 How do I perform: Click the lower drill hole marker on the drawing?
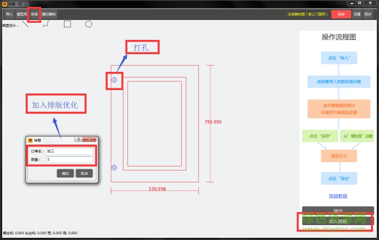click(x=114, y=168)
